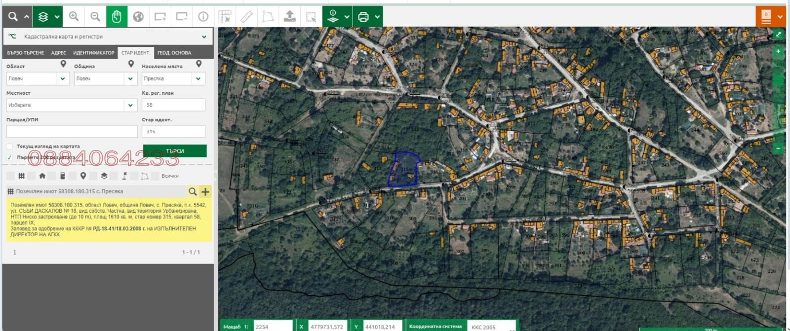Click the info identify icon in toolbar
Viewport: 790px width, 331px height.
point(203,17)
